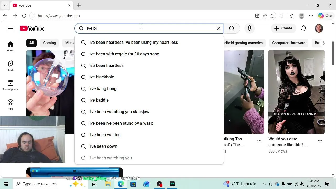Open the You section in the sidebar
The height and width of the screenshot is (189, 336).
[x=10, y=105]
